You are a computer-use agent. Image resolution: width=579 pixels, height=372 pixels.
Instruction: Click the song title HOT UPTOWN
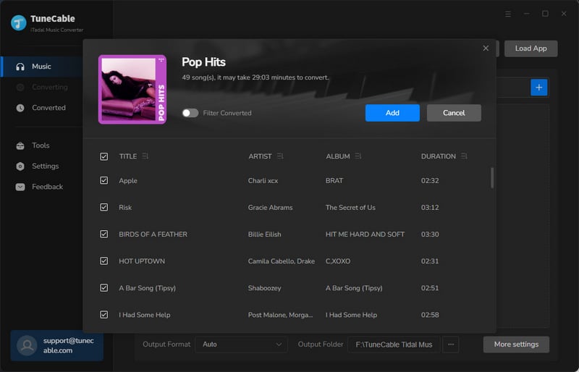pos(142,261)
